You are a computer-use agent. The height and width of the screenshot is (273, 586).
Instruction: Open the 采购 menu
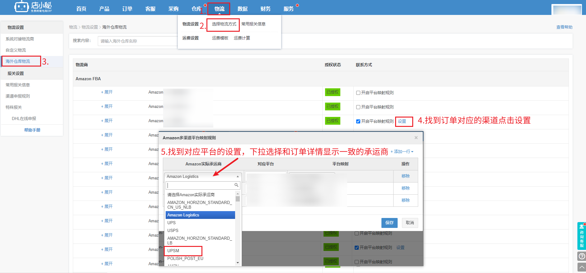coord(173,9)
